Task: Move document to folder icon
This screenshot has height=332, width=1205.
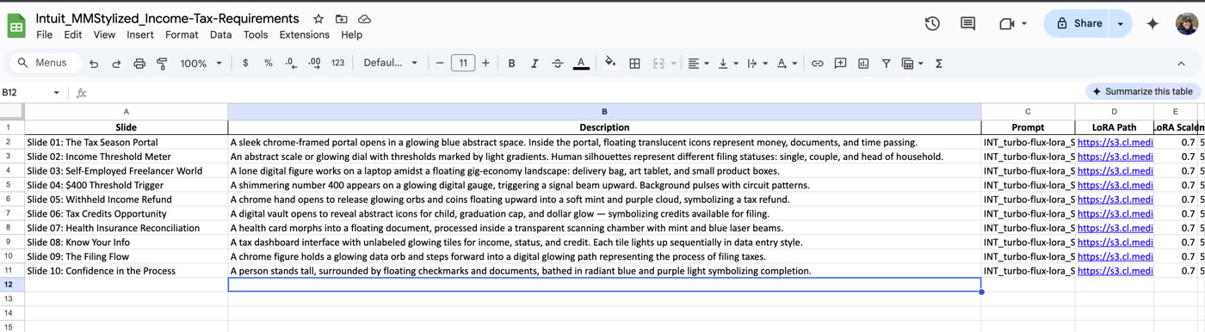Action: (342, 19)
